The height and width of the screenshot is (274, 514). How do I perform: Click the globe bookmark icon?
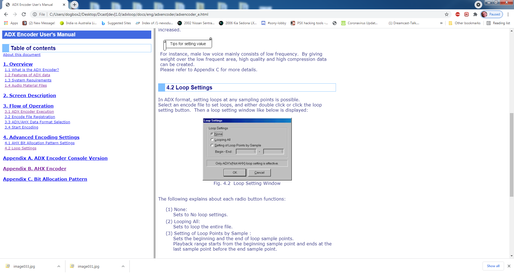coord(335,23)
